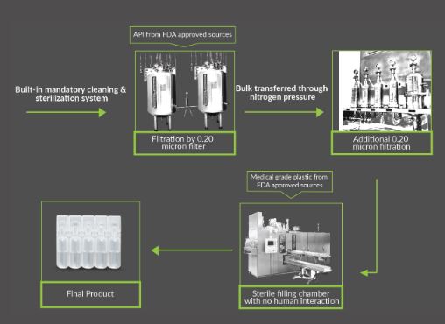Viewport: 445px width, 324px height.
Task: Click Built-in mandatory cleaning & sterilization text
Action: 71,94
